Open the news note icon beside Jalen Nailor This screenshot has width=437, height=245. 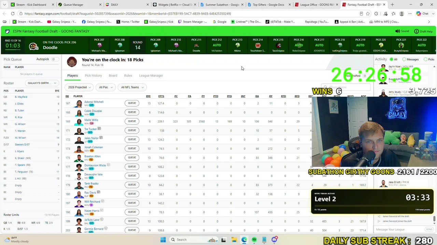tap(101, 138)
